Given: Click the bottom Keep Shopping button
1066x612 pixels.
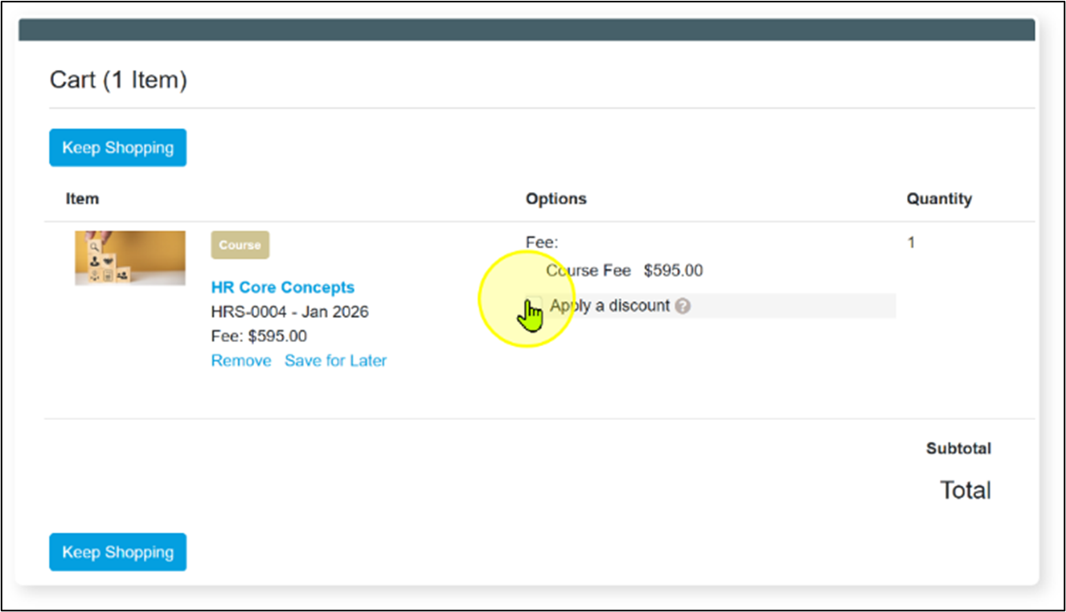Looking at the screenshot, I should tap(117, 553).
